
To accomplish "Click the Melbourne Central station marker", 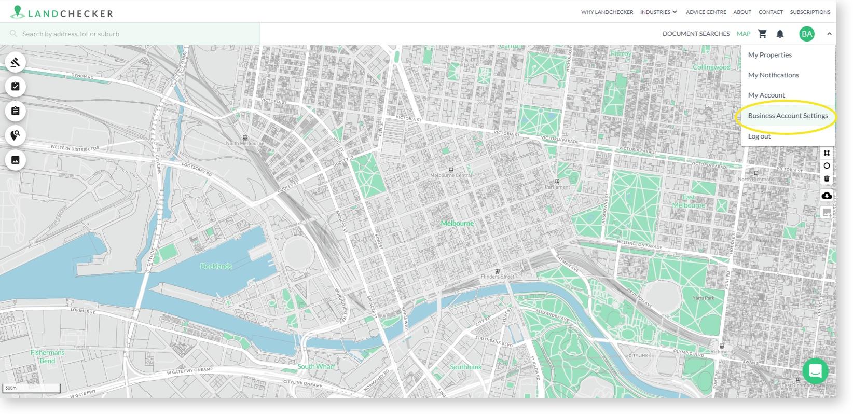I will coord(451,170).
